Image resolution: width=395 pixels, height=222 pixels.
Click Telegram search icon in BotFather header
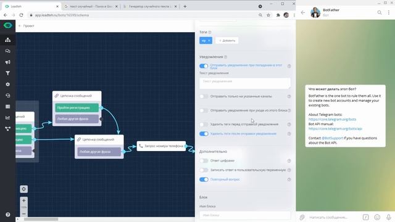point(380,12)
